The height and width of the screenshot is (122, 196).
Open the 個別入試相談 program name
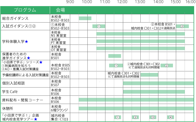coord(13,83)
